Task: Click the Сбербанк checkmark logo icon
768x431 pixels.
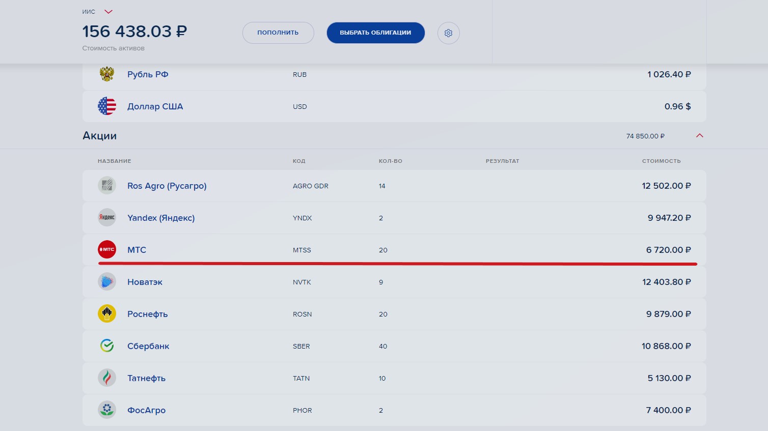Action: pos(107,346)
